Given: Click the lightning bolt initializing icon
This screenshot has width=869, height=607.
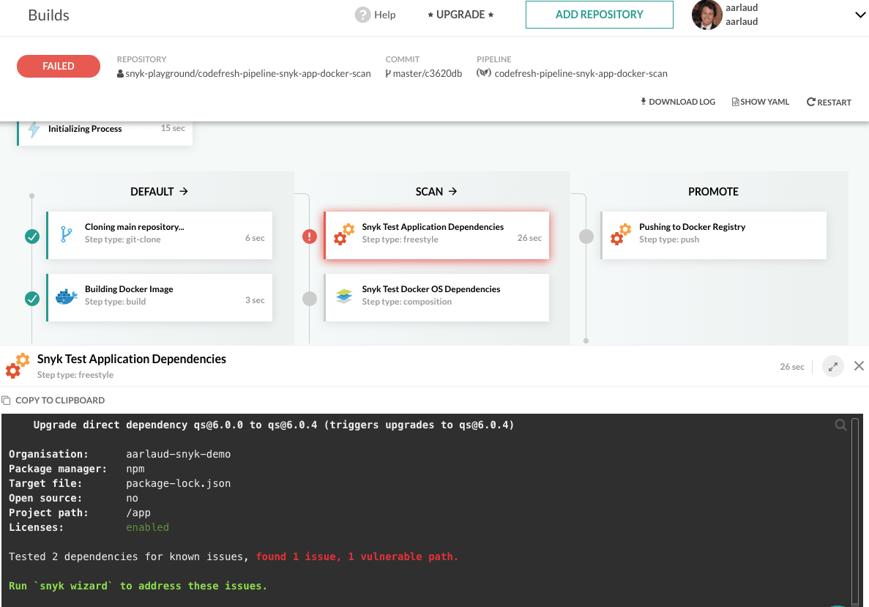Looking at the screenshot, I should pos(34,129).
